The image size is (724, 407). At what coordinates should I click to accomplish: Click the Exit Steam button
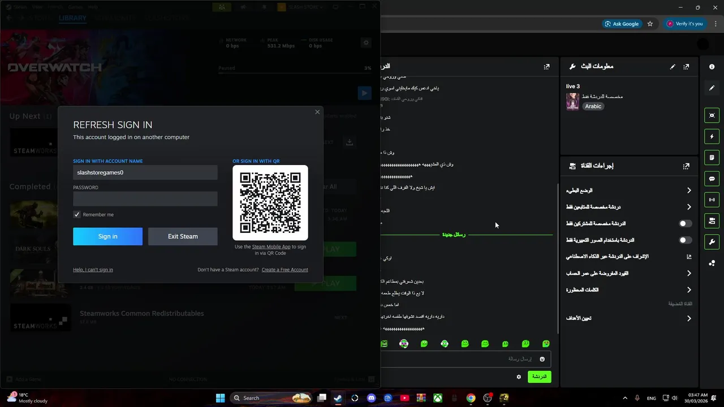point(183,236)
